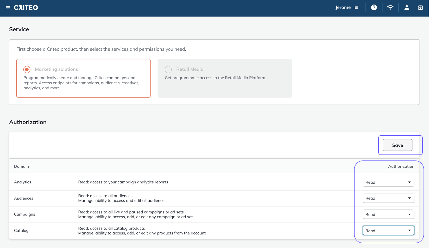Image resolution: width=429 pixels, height=248 pixels.
Task: Click the Criteo logo
Action: tap(26, 8)
